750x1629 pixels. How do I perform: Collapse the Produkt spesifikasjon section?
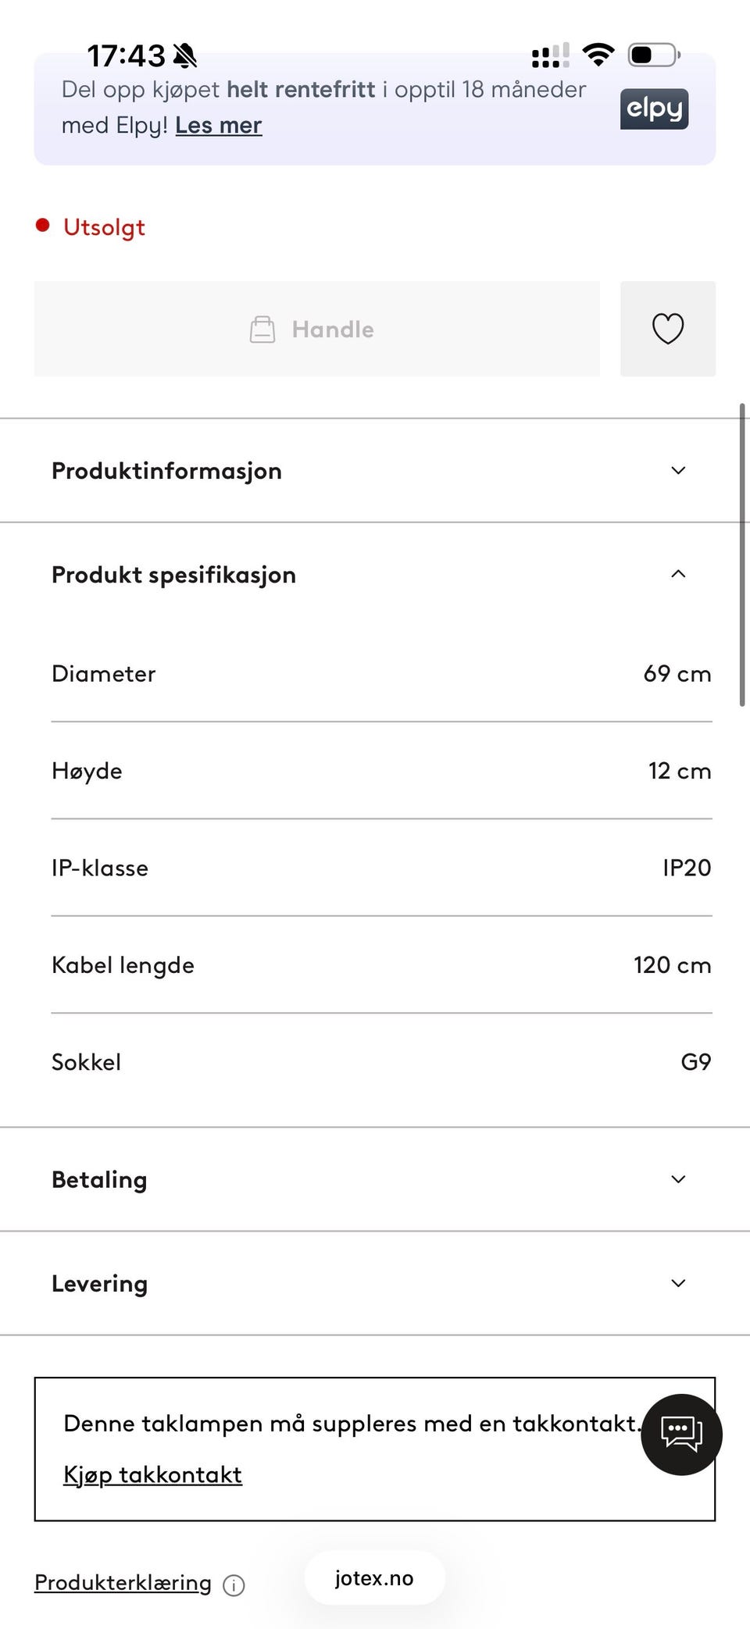point(374,575)
